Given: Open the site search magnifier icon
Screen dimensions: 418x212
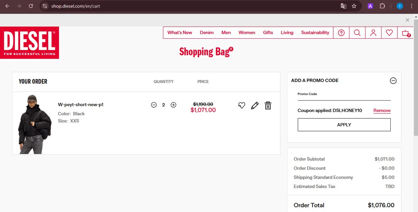Looking at the screenshot, I should click(357, 33).
